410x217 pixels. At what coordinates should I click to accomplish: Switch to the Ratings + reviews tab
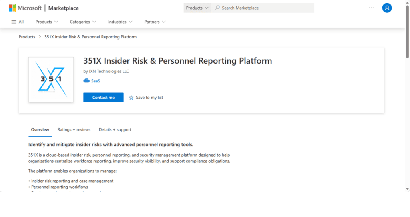click(74, 130)
